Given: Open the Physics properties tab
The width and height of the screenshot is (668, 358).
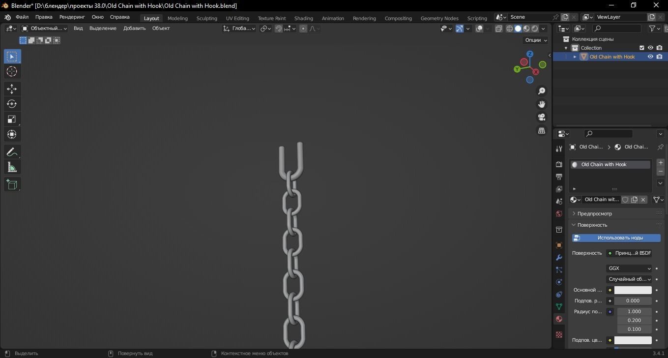Looking at the screenshot, I should tap(559, 282).
